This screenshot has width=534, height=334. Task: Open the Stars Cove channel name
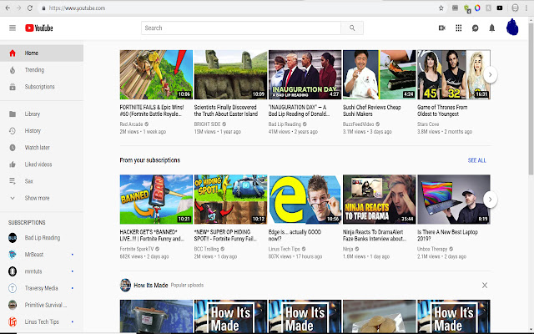[x=428, y=124]
